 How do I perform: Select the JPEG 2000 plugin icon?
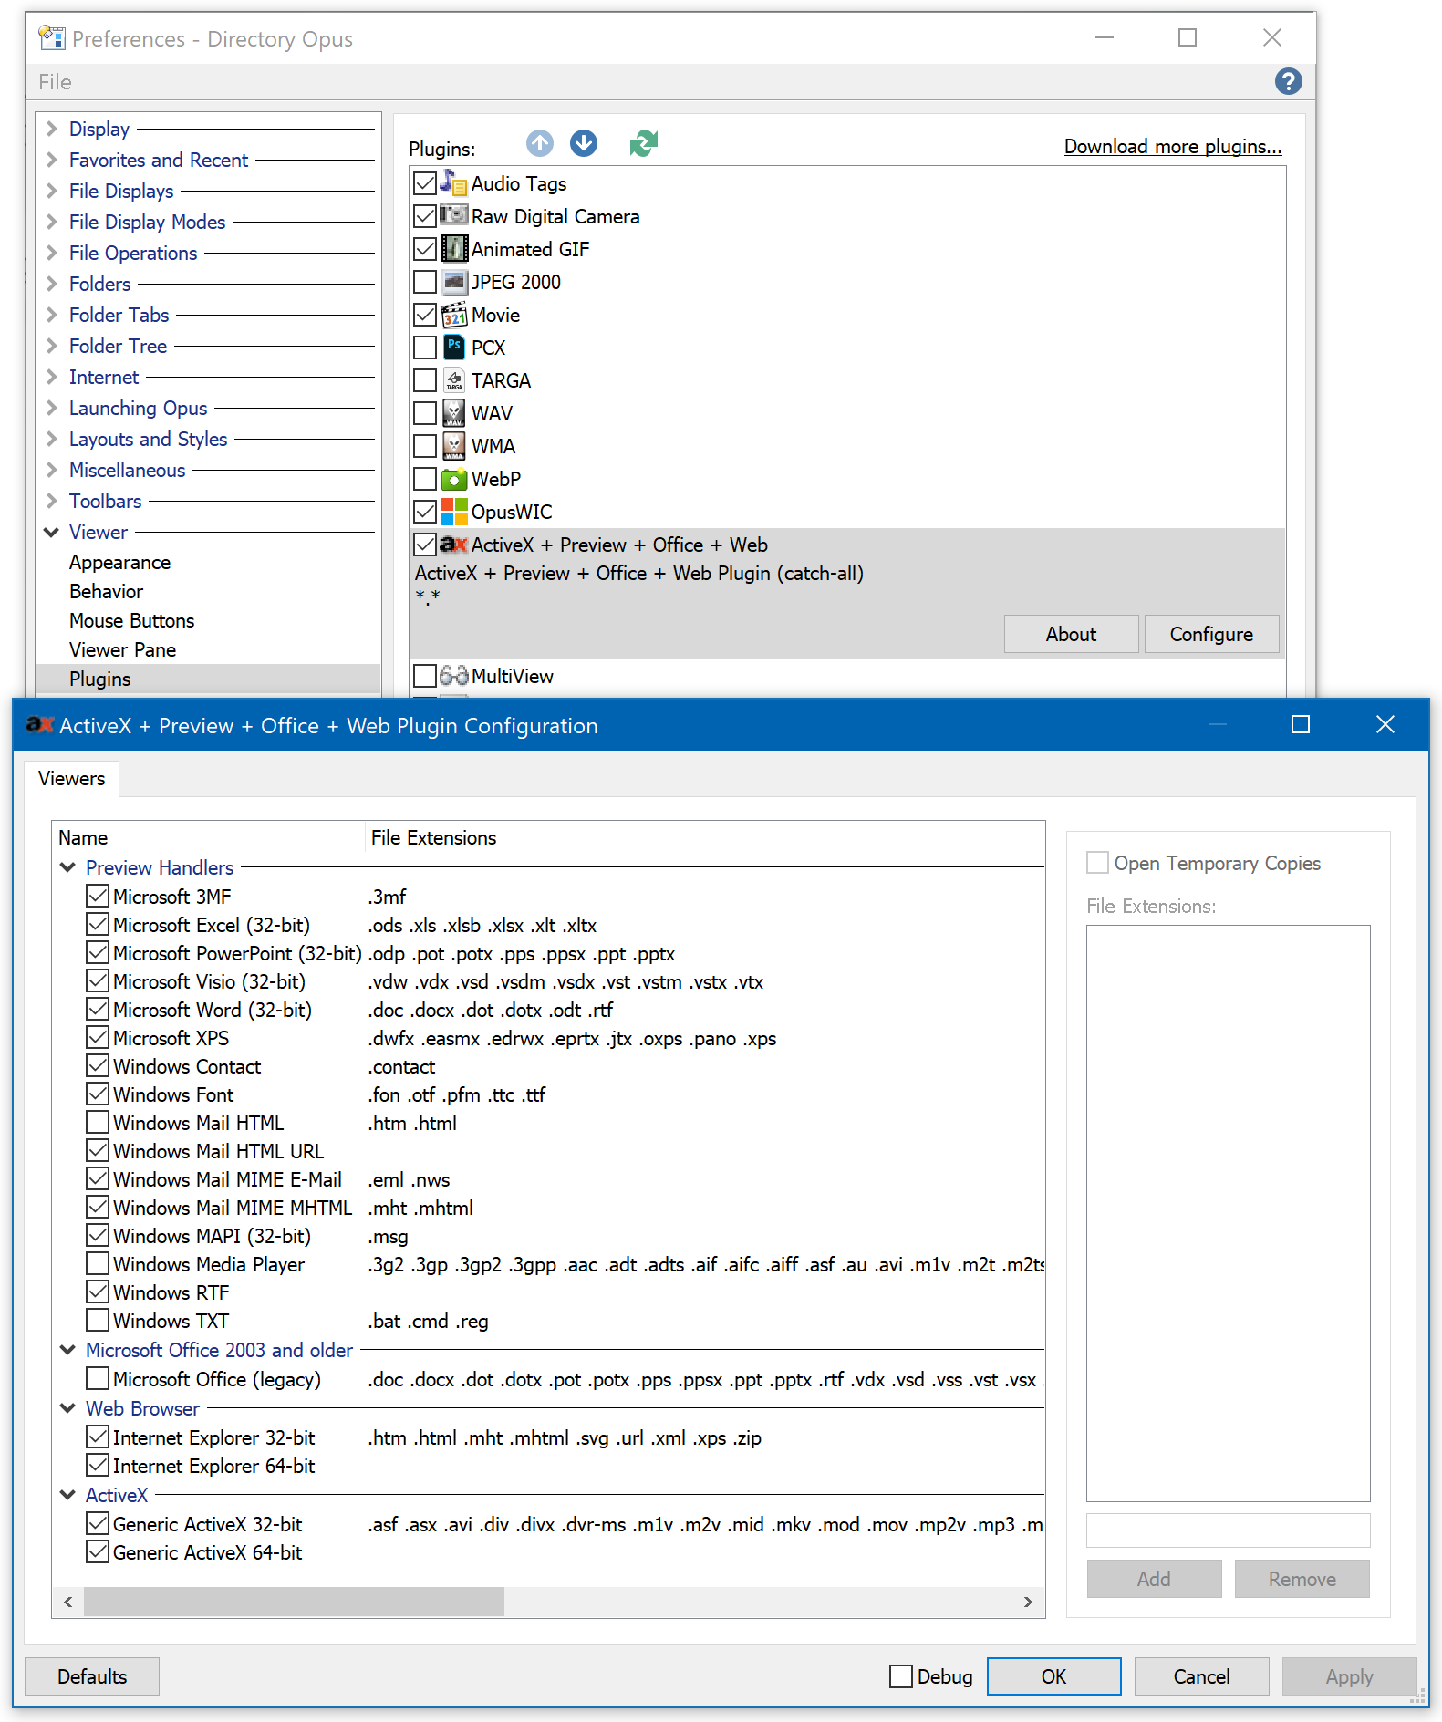point(453,282)
